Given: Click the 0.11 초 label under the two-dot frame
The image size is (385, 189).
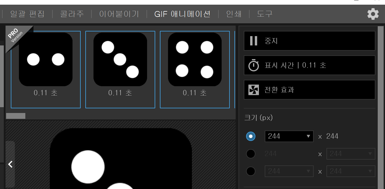Looking at the screenshot, I should [46, 93].
